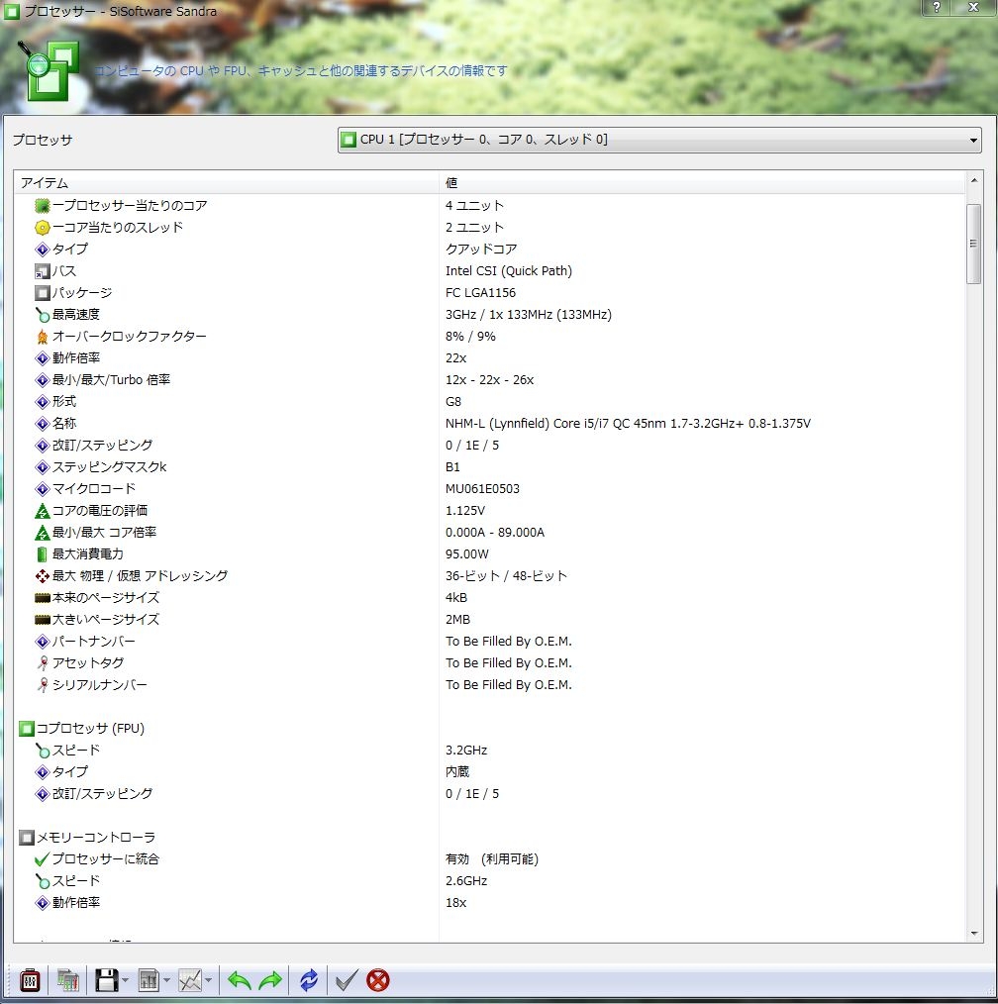
Task: Click the value 'Intel CSI (Quick Path)'
Action: click(x=509, y=271)
